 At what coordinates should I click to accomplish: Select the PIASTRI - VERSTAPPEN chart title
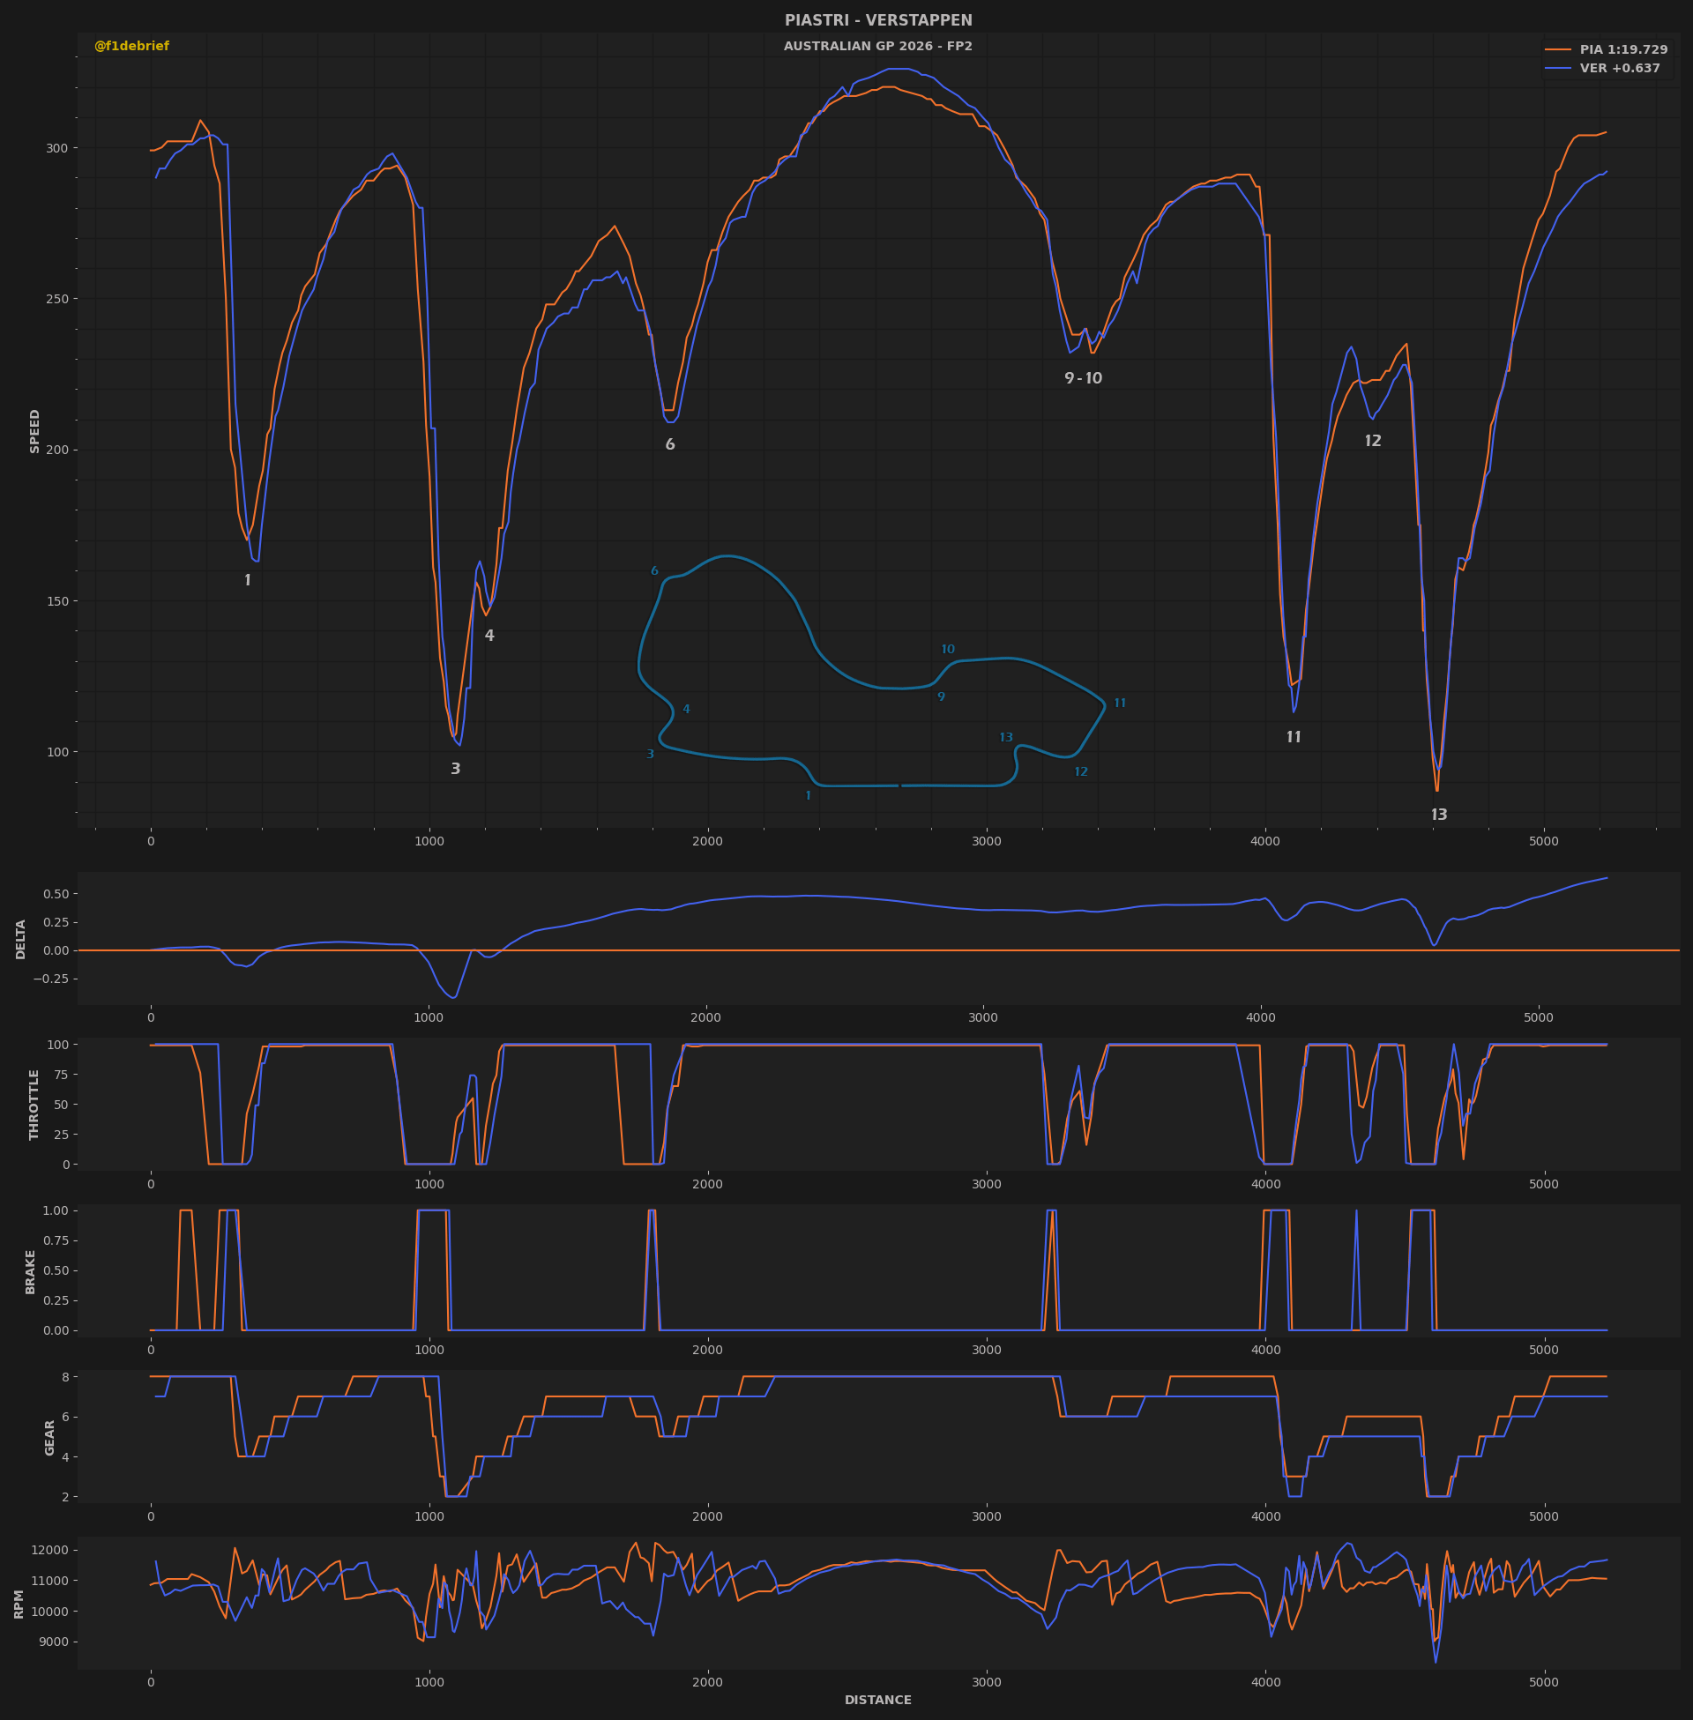click(x=877, y=20)
